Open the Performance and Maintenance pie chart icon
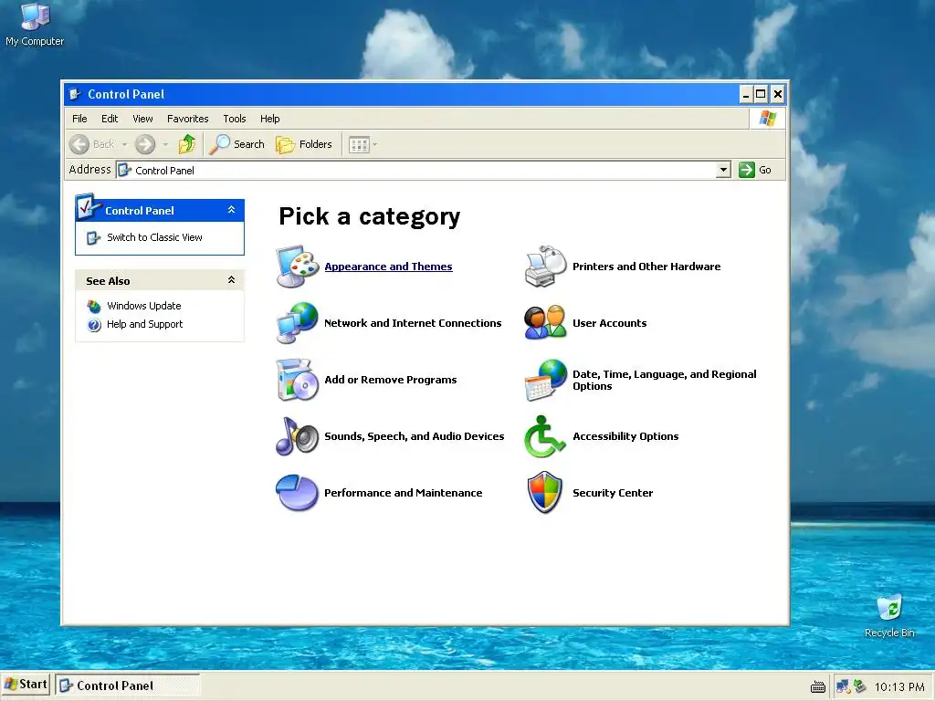935x701 pixels. click(297, 492)
